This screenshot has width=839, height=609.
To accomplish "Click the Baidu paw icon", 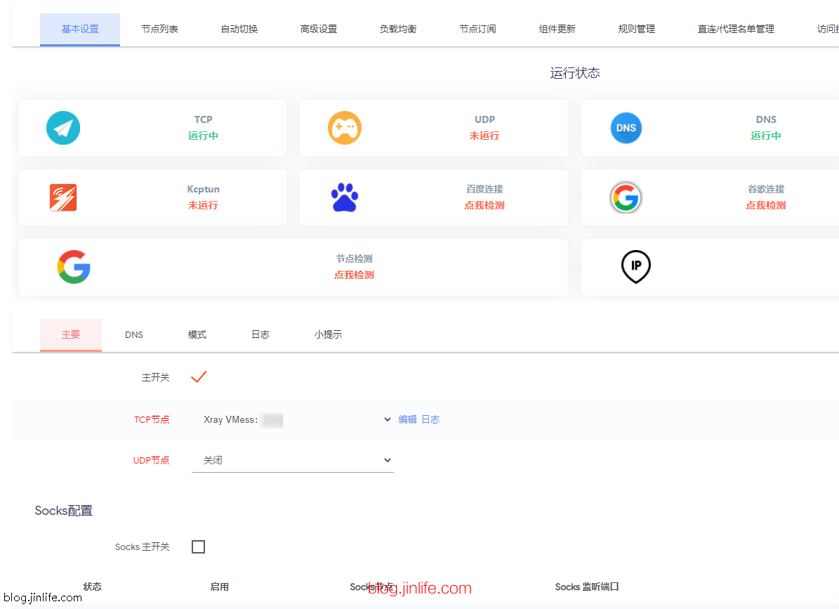I will coord(345,197).
